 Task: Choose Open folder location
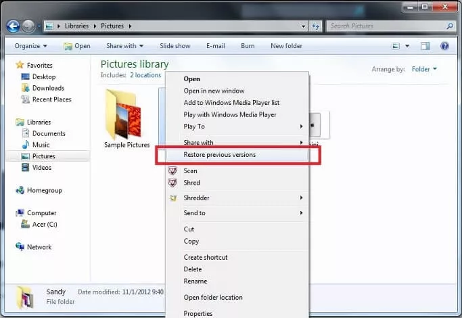point(237,298)
